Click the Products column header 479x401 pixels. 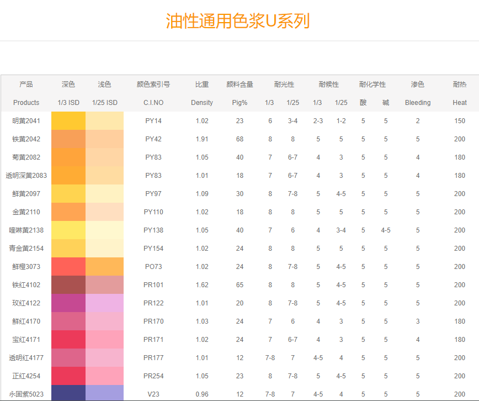click(26, 103)
